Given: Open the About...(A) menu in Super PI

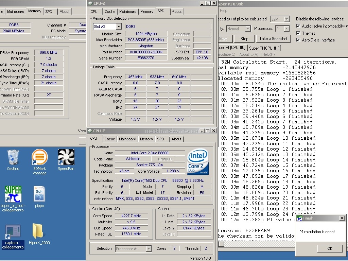Looking at the screenshot, I should pyautogui.click(x=249, y=54).
